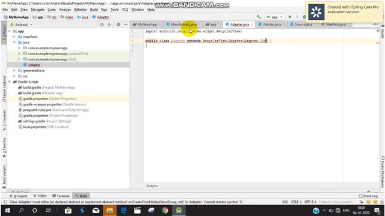Toggle the Layout Captures side tab
385x216 pixels.
4,89
